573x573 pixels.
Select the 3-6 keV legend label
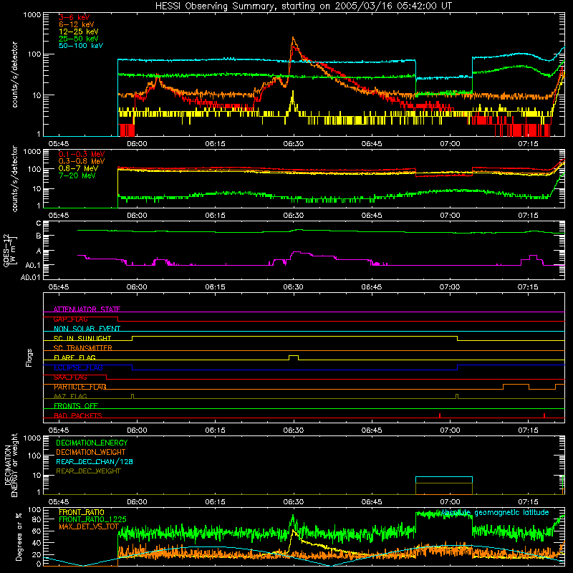[74, 17]
